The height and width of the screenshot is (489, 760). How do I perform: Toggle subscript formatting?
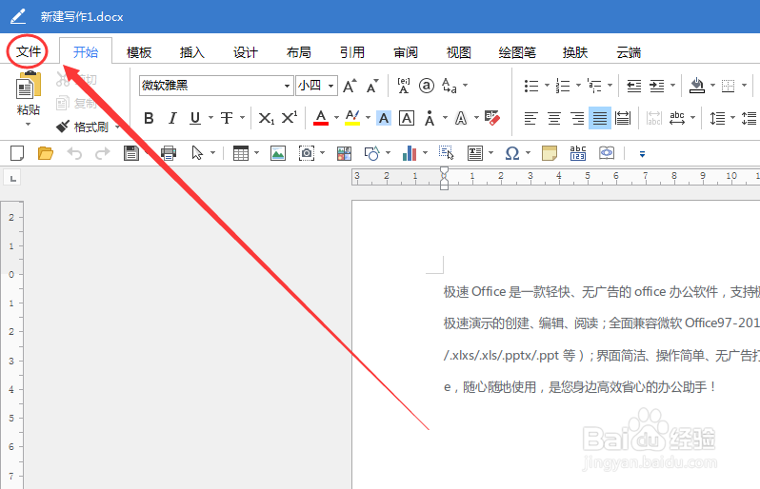(x=266, y=118)
